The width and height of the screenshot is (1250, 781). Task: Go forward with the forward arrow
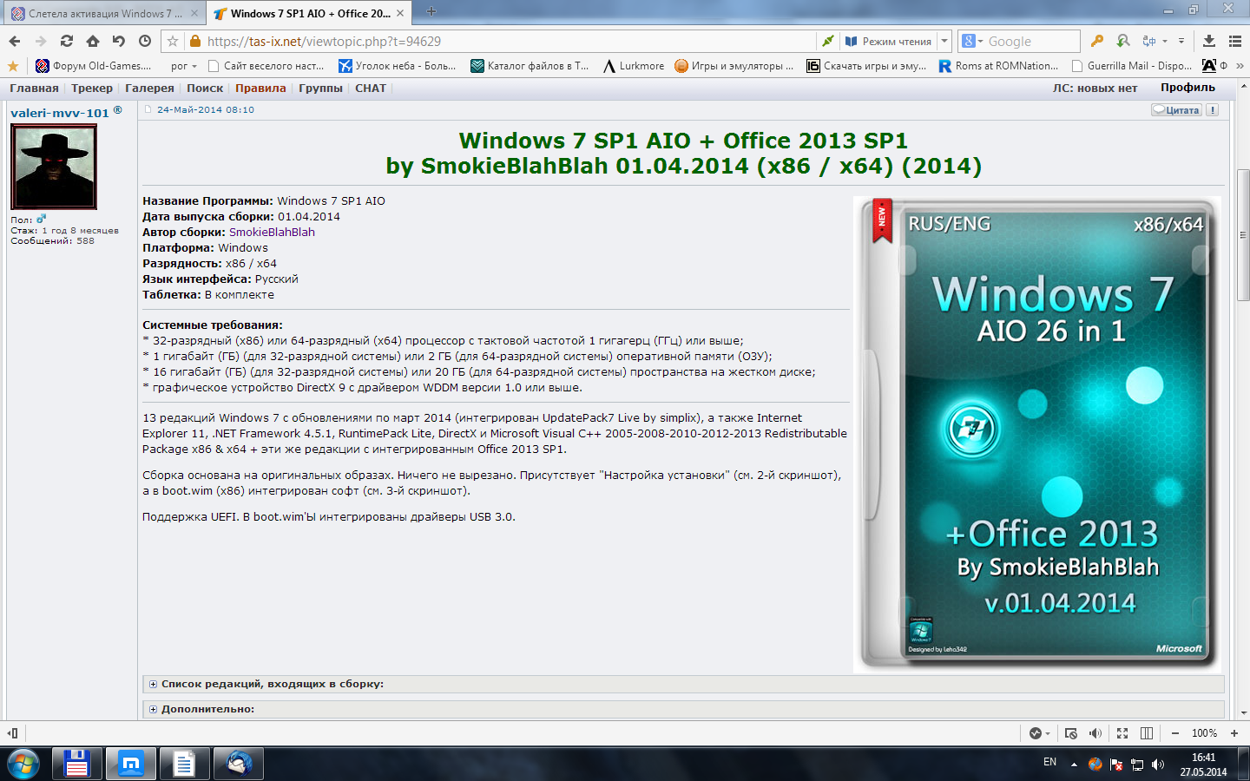point(41,41)
